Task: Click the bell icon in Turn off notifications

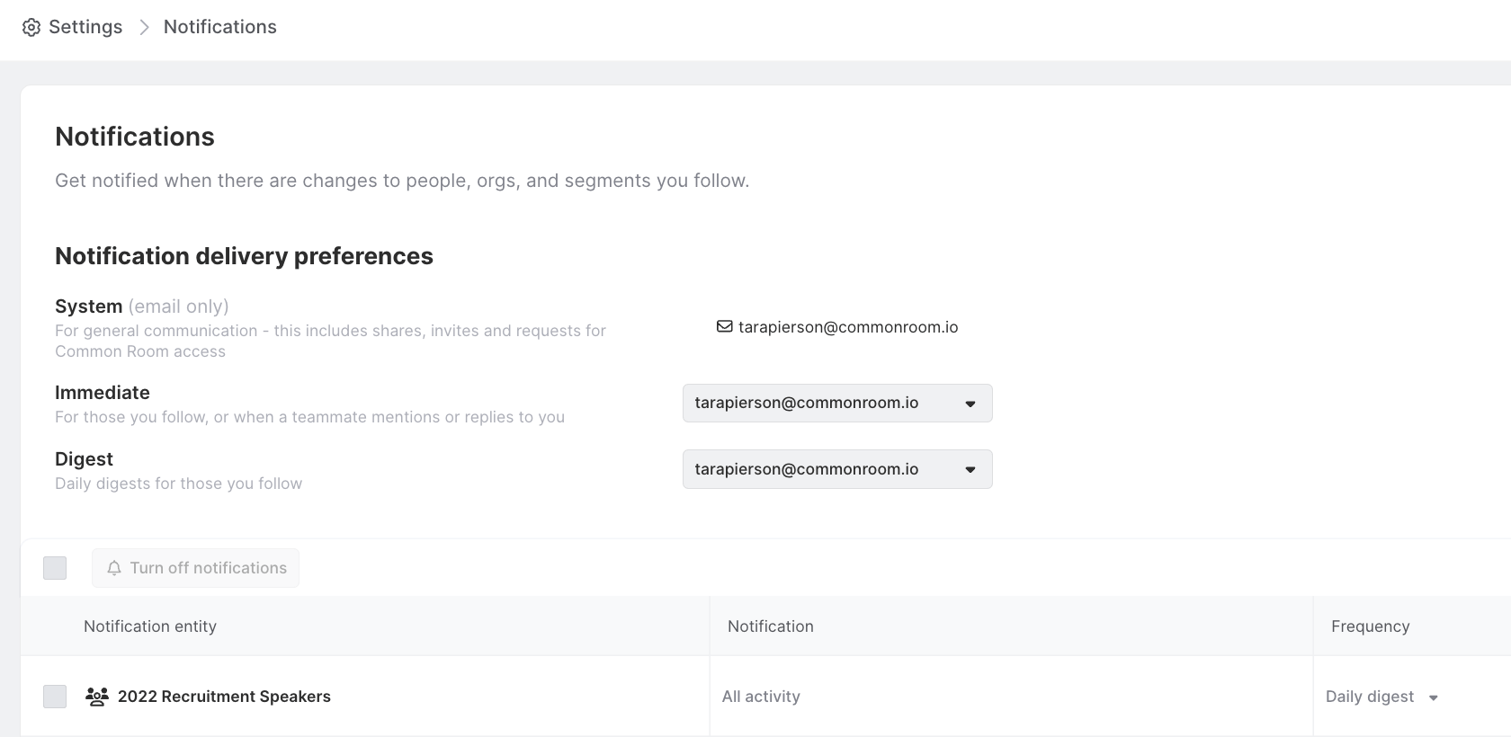Action: coord(114,568)
